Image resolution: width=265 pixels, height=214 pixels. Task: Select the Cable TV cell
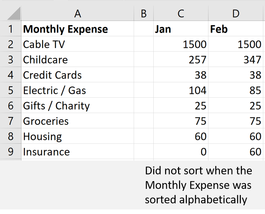click(x=78, y=44)
